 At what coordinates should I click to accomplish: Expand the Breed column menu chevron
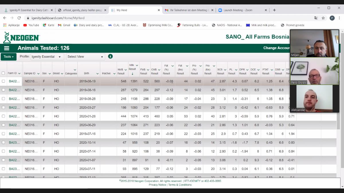[62, 73]
